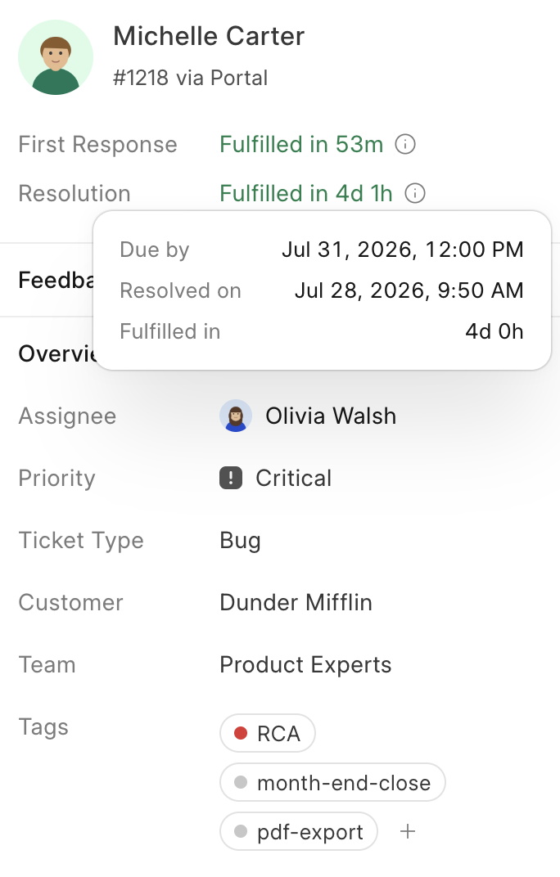
Task: Change Ticket Type value Bug
Action: tap(240, 541)
